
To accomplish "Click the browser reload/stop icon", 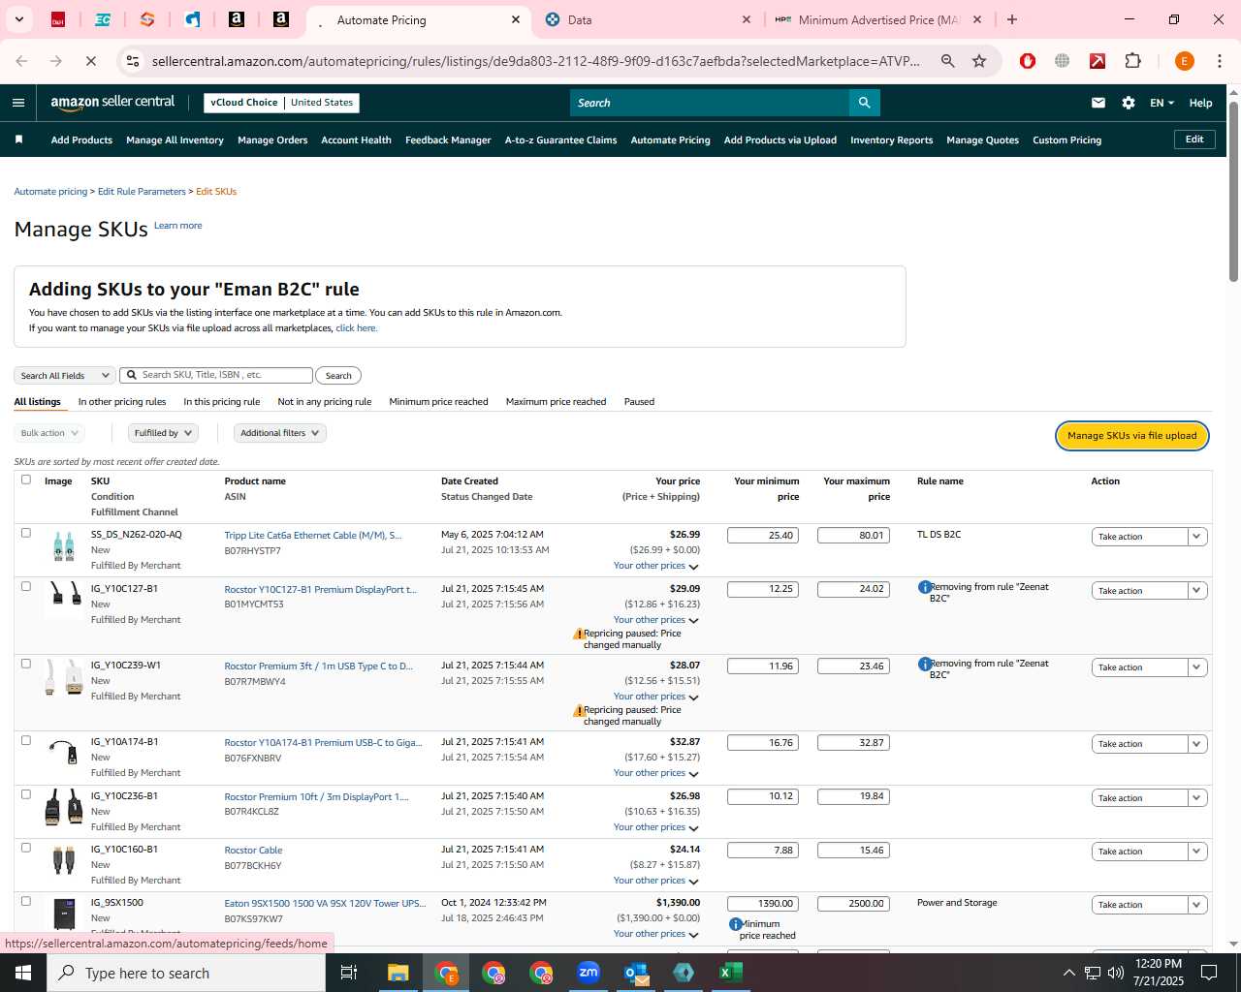I will click(90, 61).
